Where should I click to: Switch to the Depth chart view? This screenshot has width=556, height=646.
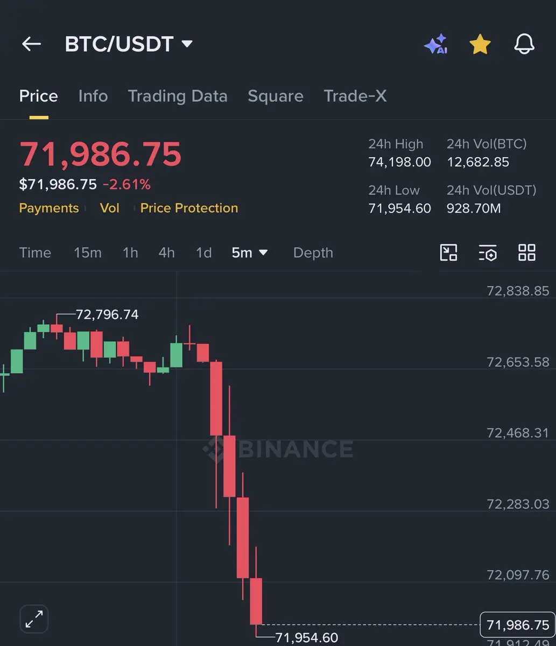point(313,252)
